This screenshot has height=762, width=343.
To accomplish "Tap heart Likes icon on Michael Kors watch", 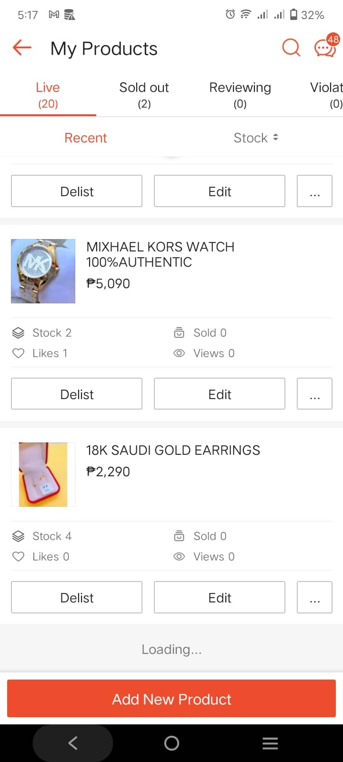I will (x=18, y=353).
